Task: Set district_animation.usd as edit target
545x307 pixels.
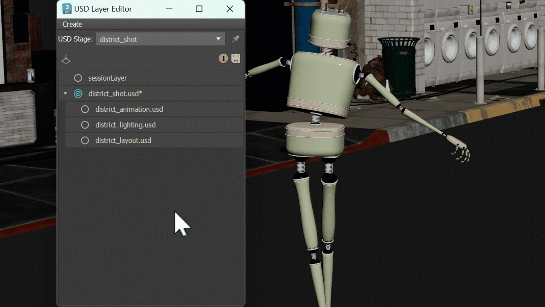Action: [x=85, y=110]
